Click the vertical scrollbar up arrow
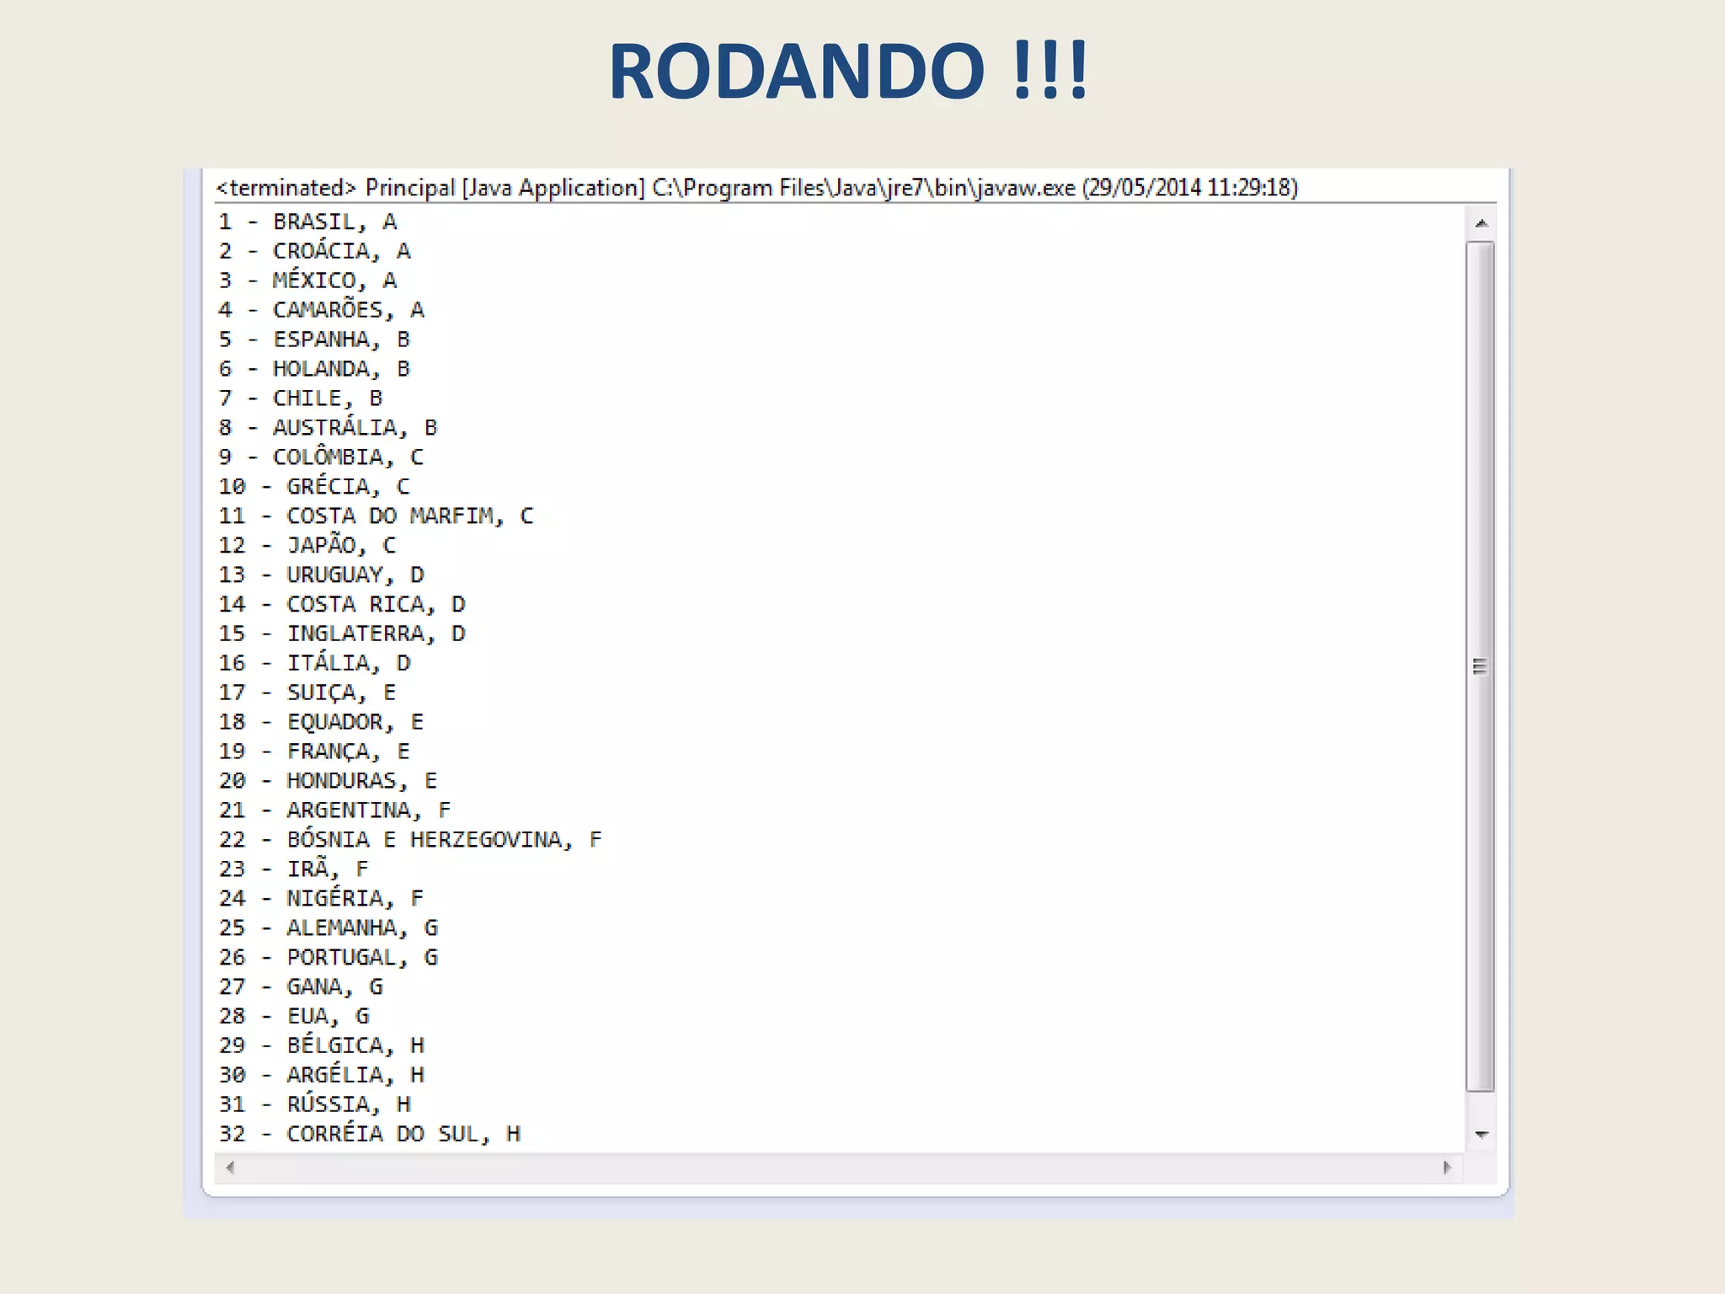The height and width of the screenshot is (1294, 1725). point(1481,223)
